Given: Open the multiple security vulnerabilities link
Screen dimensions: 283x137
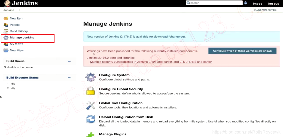Looking at the screenshot, I should click(151, 62).
